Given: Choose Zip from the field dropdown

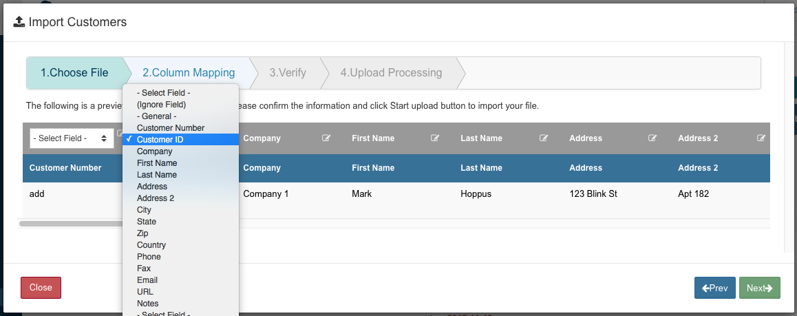Looking at the screenshot, I should pyautogui.click(x=142, y=233).
